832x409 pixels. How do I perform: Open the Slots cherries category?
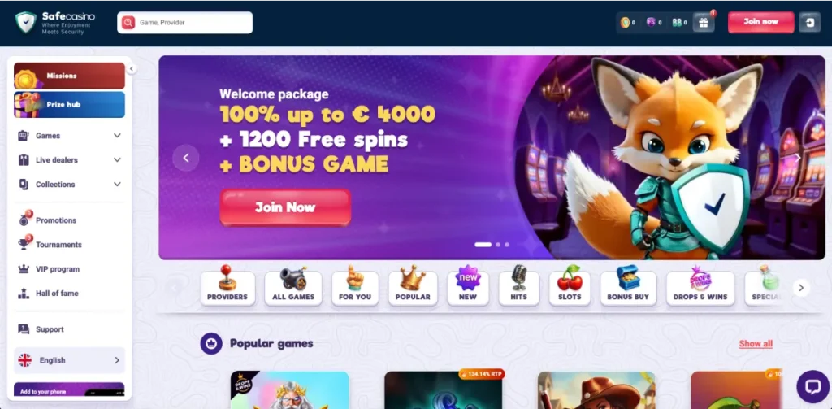point(570,285)
